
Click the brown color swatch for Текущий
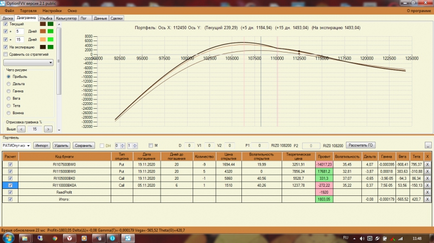click(43, 24)
